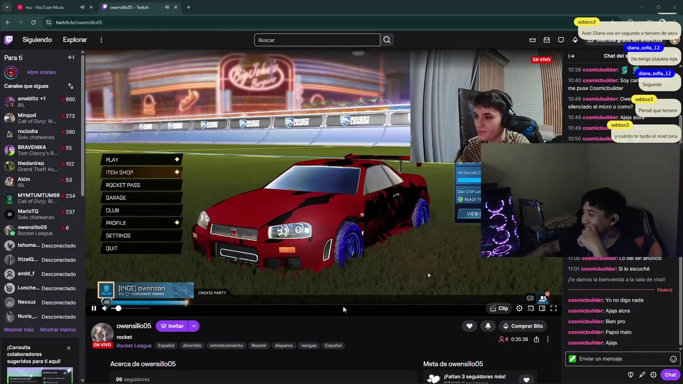
Task: Expand list with Mostrar más
Action: click(x=19, y=330)
